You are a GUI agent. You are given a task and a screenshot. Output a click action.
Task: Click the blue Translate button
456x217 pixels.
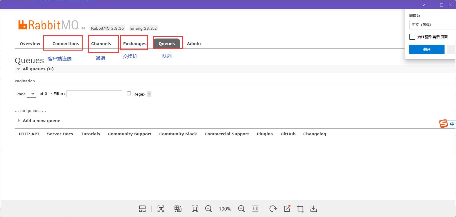[x=427, y=49]
